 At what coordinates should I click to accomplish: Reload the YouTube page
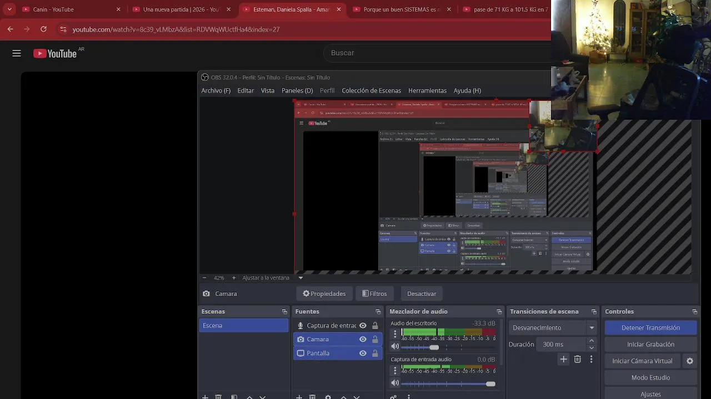click(x=43, y=29)
